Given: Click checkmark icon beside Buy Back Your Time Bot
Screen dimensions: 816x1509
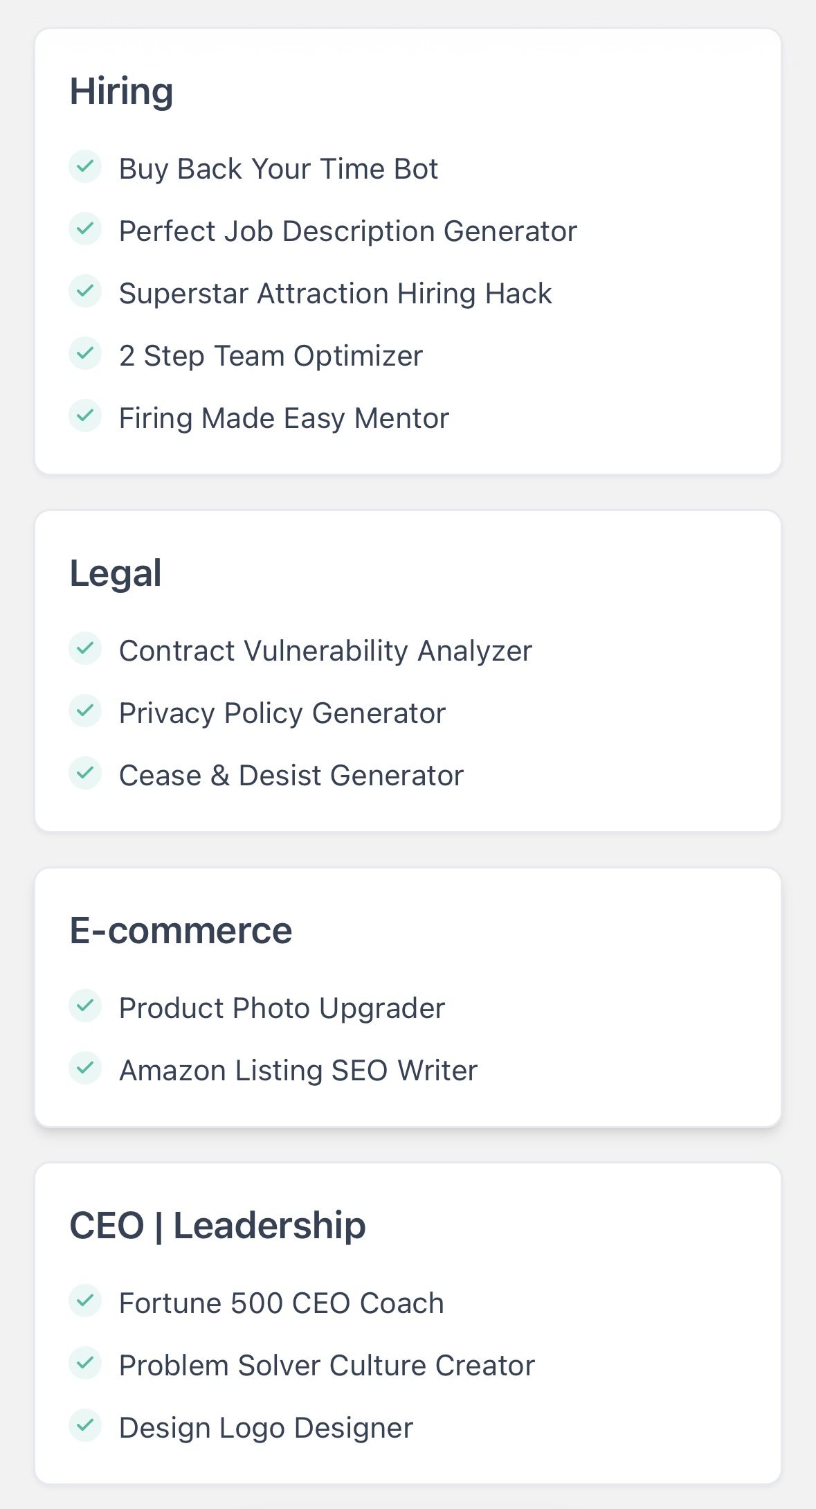Looking at the screenshot, I should pyautogui.click(x=85, y=167).
